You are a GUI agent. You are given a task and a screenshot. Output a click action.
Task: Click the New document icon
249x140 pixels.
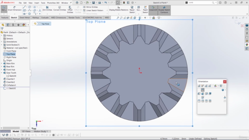click(81, 3)
